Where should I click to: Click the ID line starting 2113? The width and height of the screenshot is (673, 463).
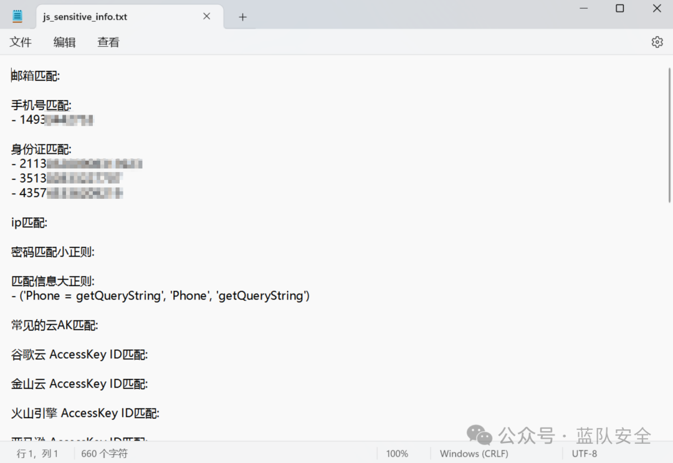77,164
